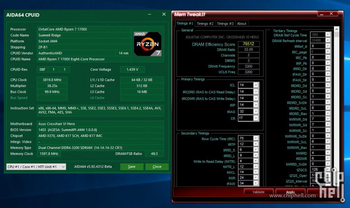350x208 pixels.
Task: Switch to the Timings #1 tab
Action: (185, 23)
